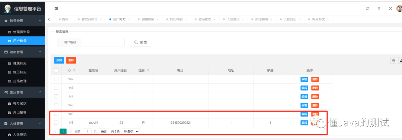Check the box for row ID 147
Viewport: 402px width, 140px height.
(56, 123)
